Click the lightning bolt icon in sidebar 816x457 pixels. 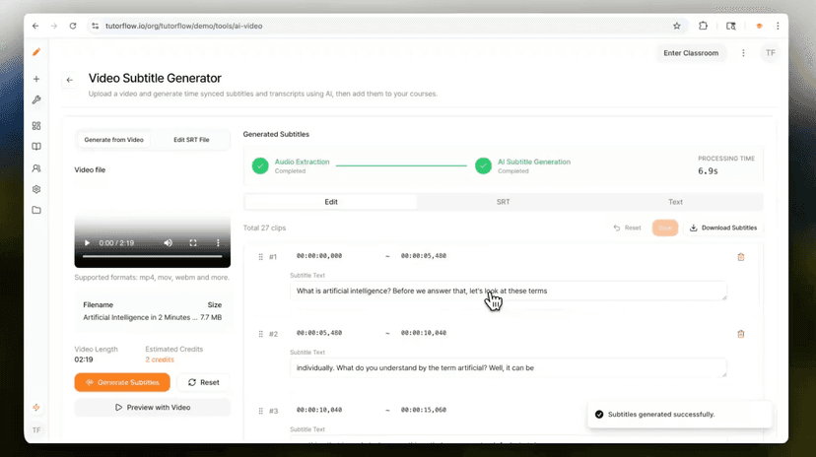click(x=36, y=408)
